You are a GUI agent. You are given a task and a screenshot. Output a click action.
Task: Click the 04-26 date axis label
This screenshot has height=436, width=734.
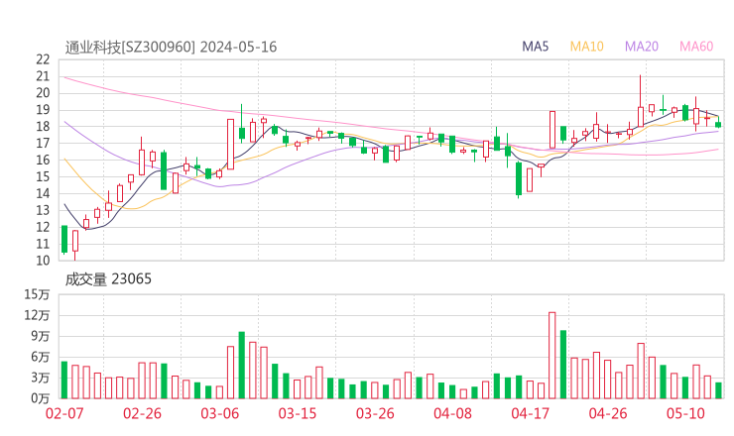(608, 413)
